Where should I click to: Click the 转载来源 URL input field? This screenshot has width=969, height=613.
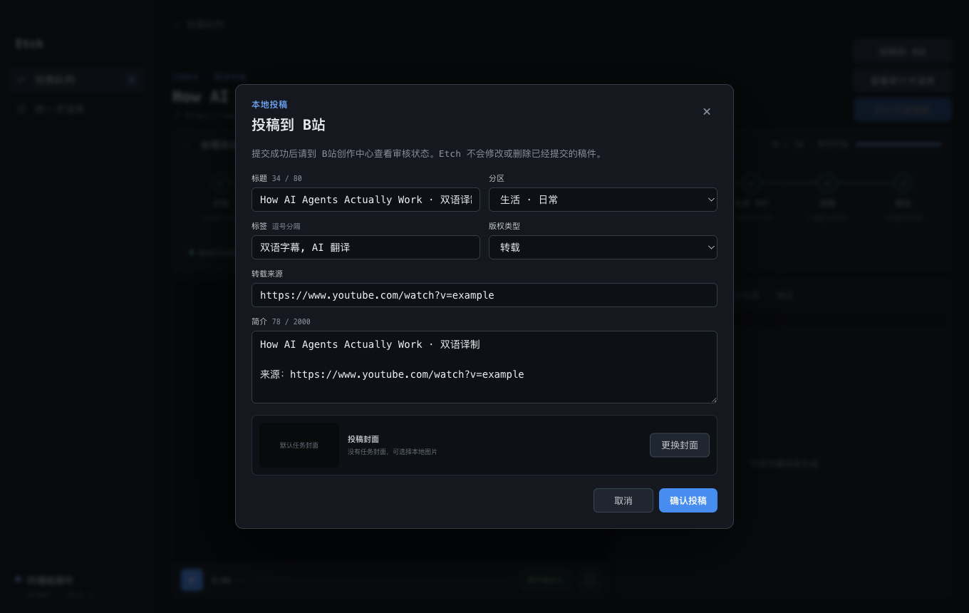484,295
